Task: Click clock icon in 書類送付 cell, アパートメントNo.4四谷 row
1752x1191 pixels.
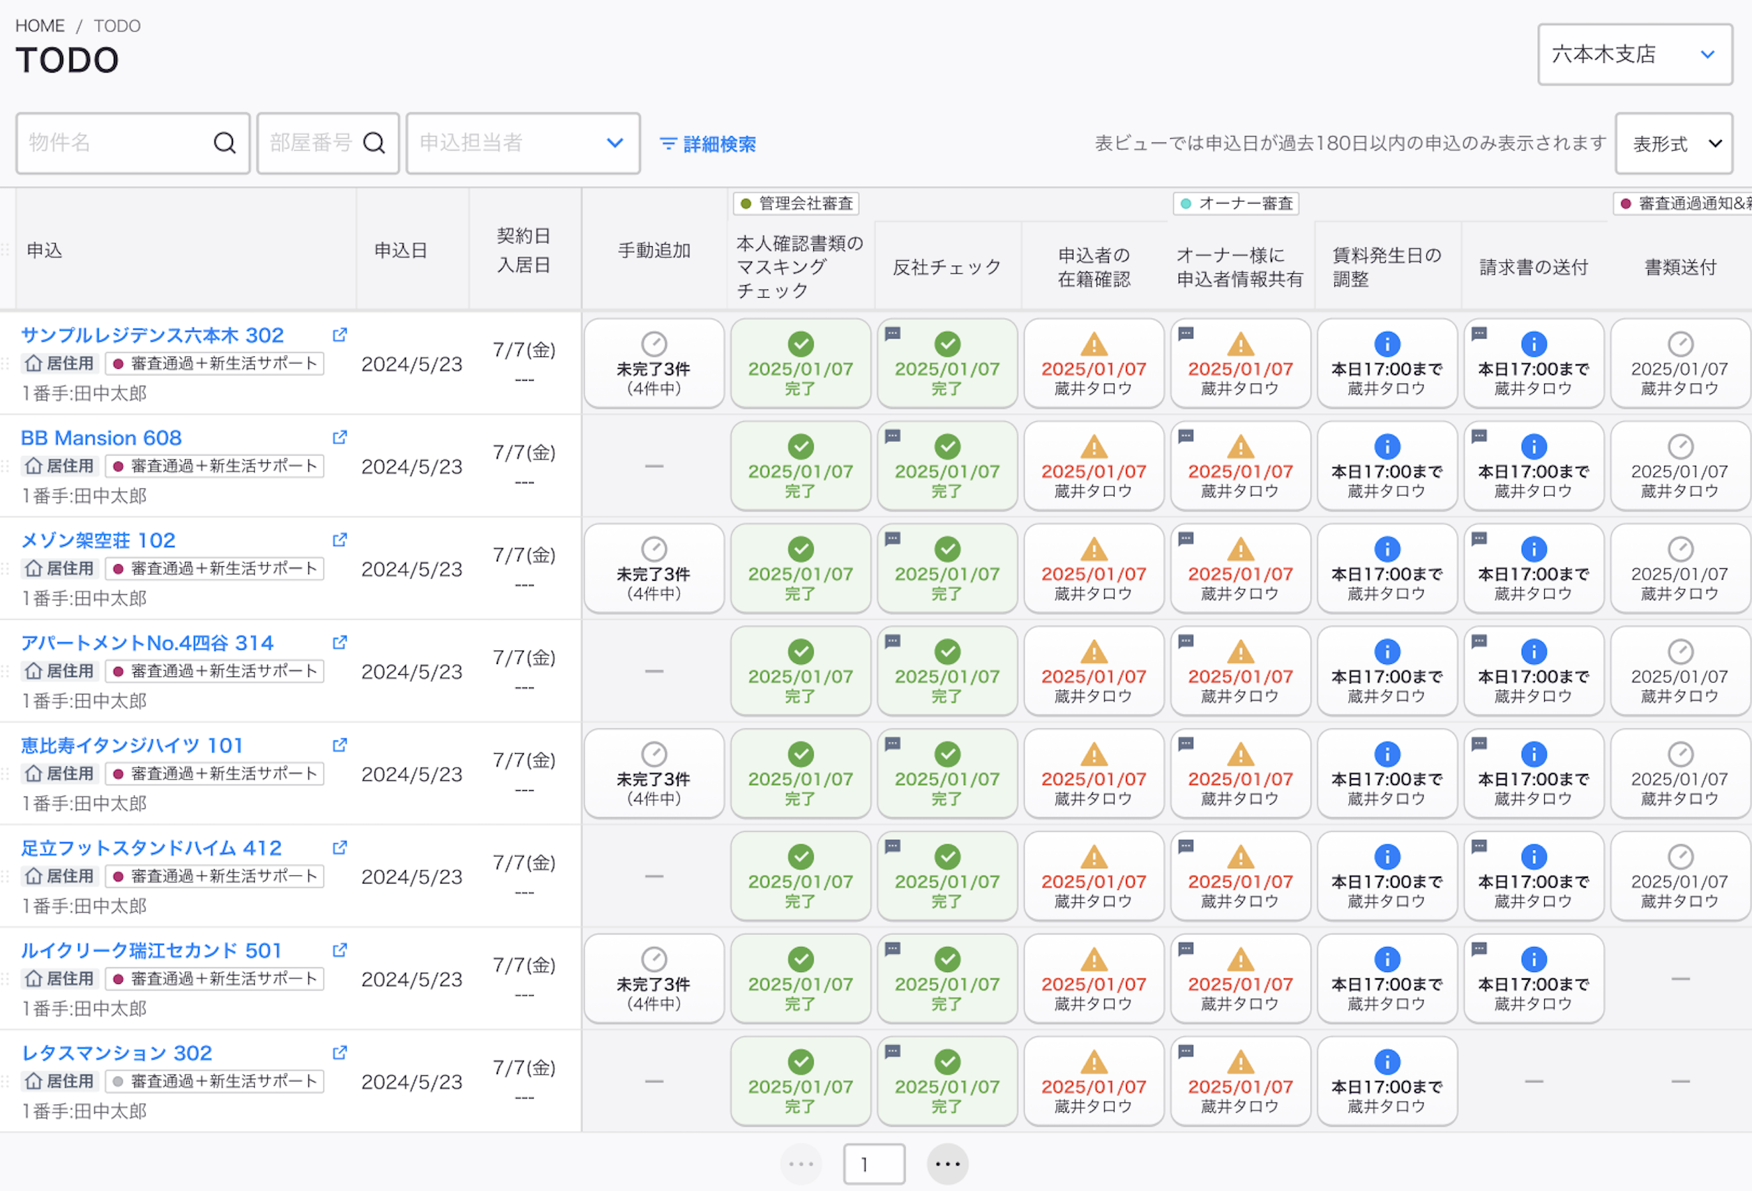Action: pyautogui.click(x=1680, y=651)
